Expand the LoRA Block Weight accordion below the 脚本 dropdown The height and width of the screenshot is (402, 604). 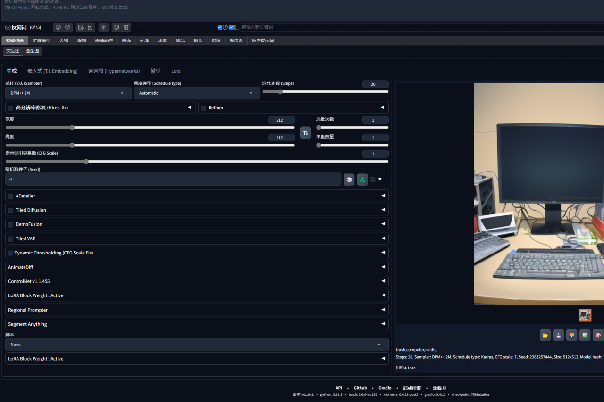click(197, 359)
